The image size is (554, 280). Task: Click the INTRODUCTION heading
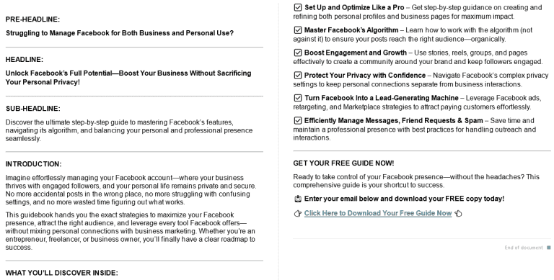click(34, 164)
